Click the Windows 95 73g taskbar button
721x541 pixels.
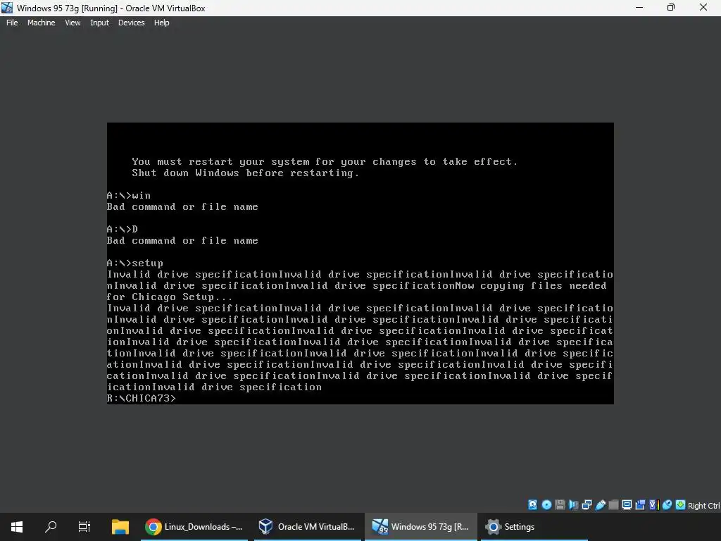pos(421,527)
